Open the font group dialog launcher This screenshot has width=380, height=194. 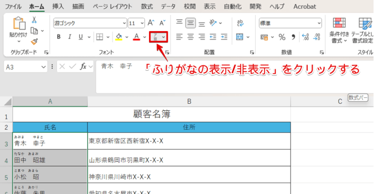167,52
